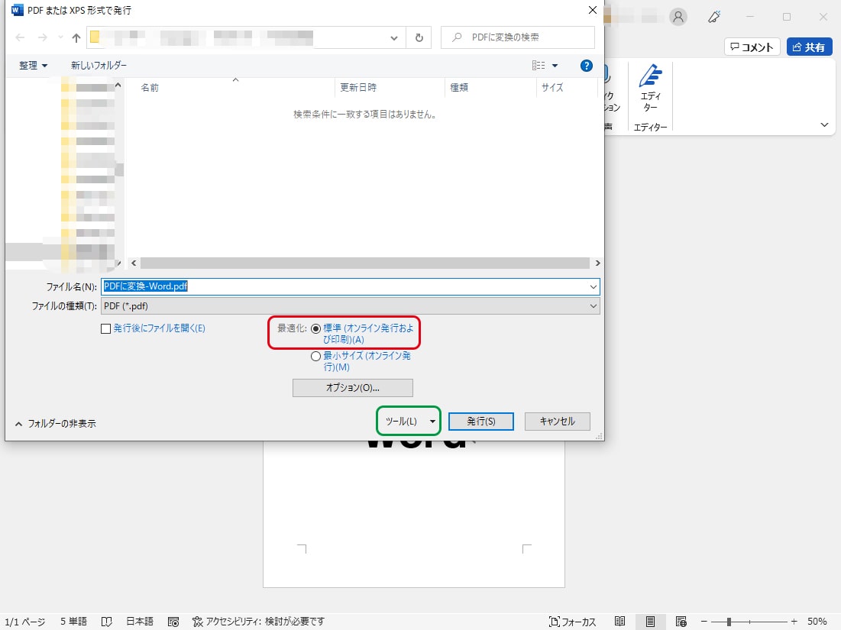Select the 標準 optimization radio button

[x=316, y=328]
